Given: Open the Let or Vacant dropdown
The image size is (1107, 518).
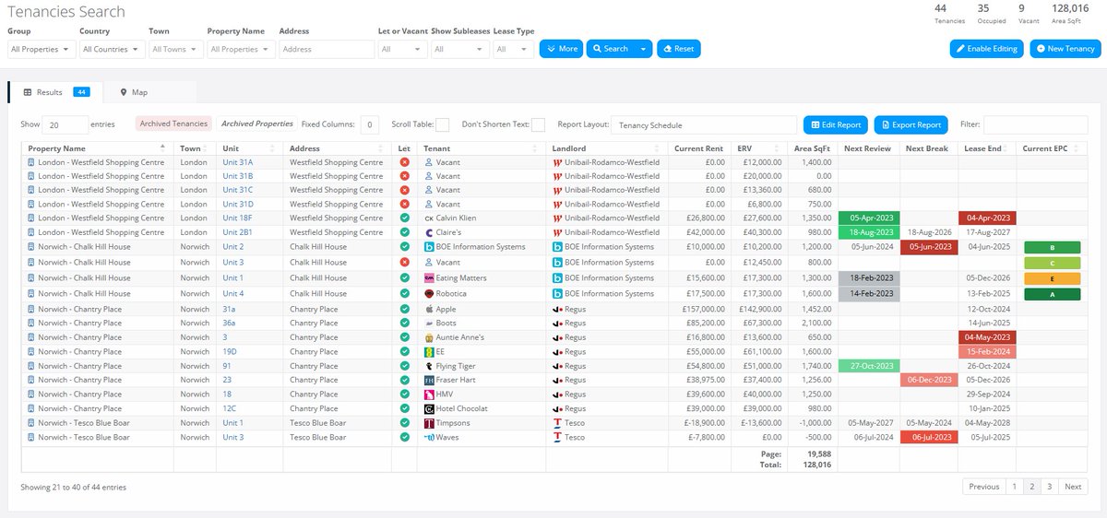Looking at the screenshot, I should [x=402, y=49].
